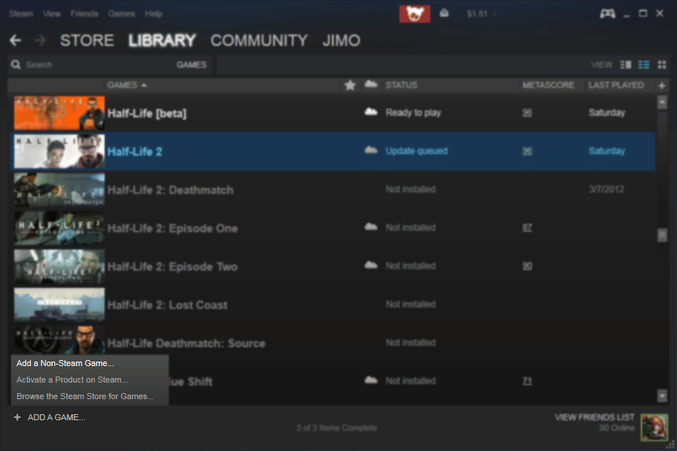Image resolution: width=677 pixels, height=451 pixels.
Task: Click the favorites star column header
Action: click(x=350, y=85)
